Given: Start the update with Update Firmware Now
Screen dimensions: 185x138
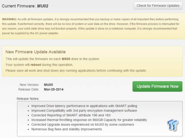Looking at the screenshot, I should [157, 86].
